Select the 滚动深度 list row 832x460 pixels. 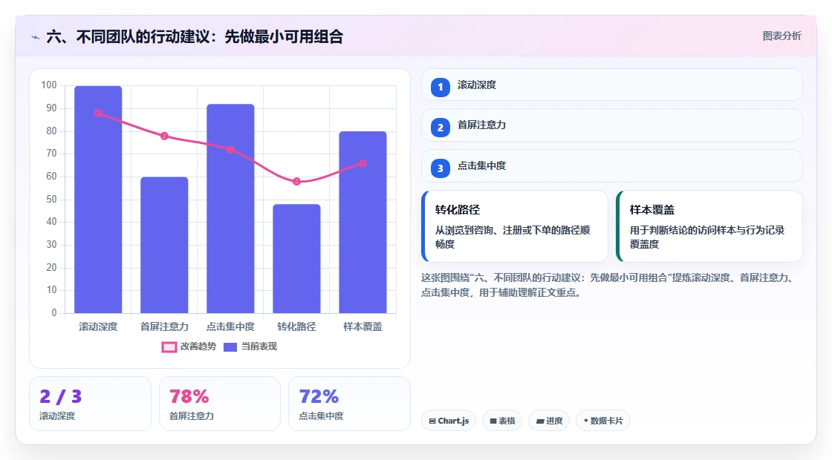click(612, 85)
